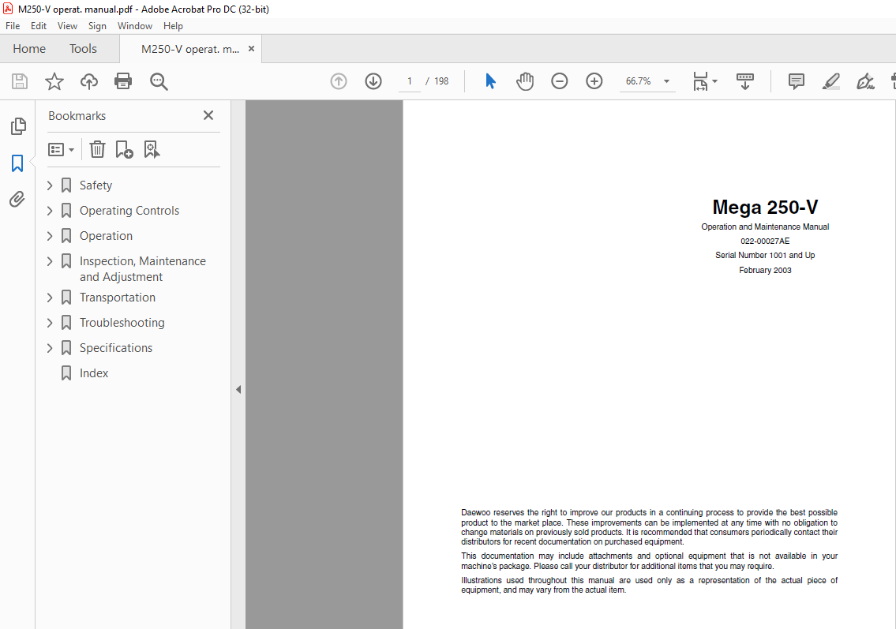This screenshot has height=629, width=896.
Task: Open the Help menu
Action: [x=173, y=26]
